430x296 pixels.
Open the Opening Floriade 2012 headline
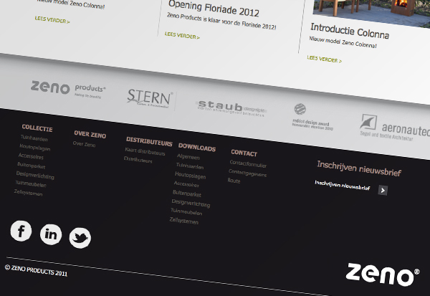[214, 9]
